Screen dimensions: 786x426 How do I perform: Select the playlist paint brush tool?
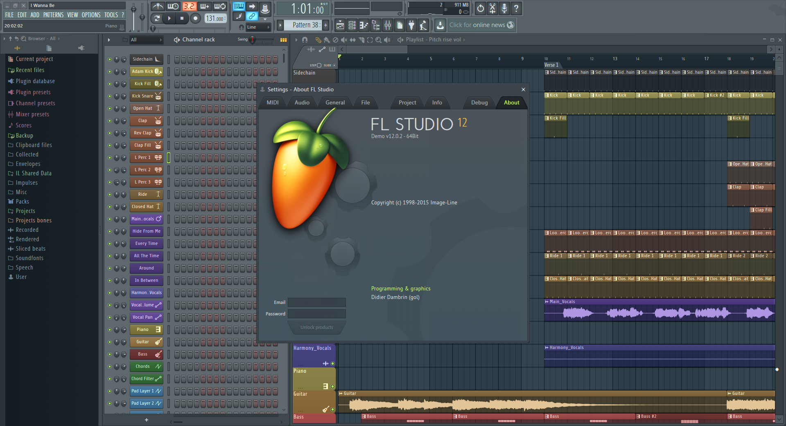(327, 40)
